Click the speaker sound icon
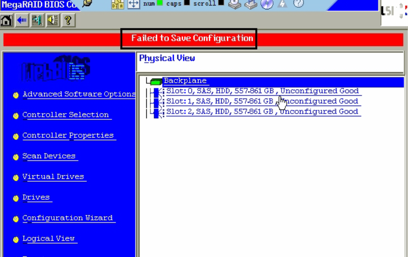Image resolution: width=408 pixels, height=257 pixels. (x=53, y=20)
